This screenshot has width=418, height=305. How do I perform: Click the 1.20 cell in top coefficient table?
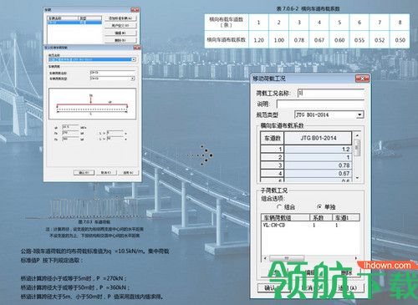coord(258,40)
